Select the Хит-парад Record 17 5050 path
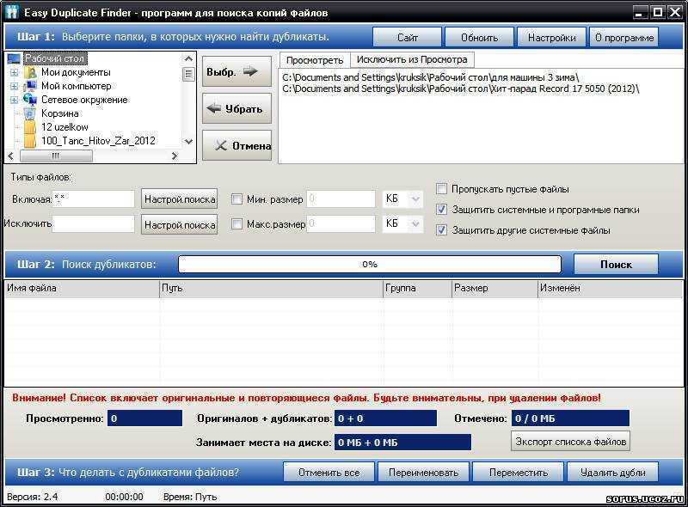Screen dimensions: 688x507 tap(461, 89)
